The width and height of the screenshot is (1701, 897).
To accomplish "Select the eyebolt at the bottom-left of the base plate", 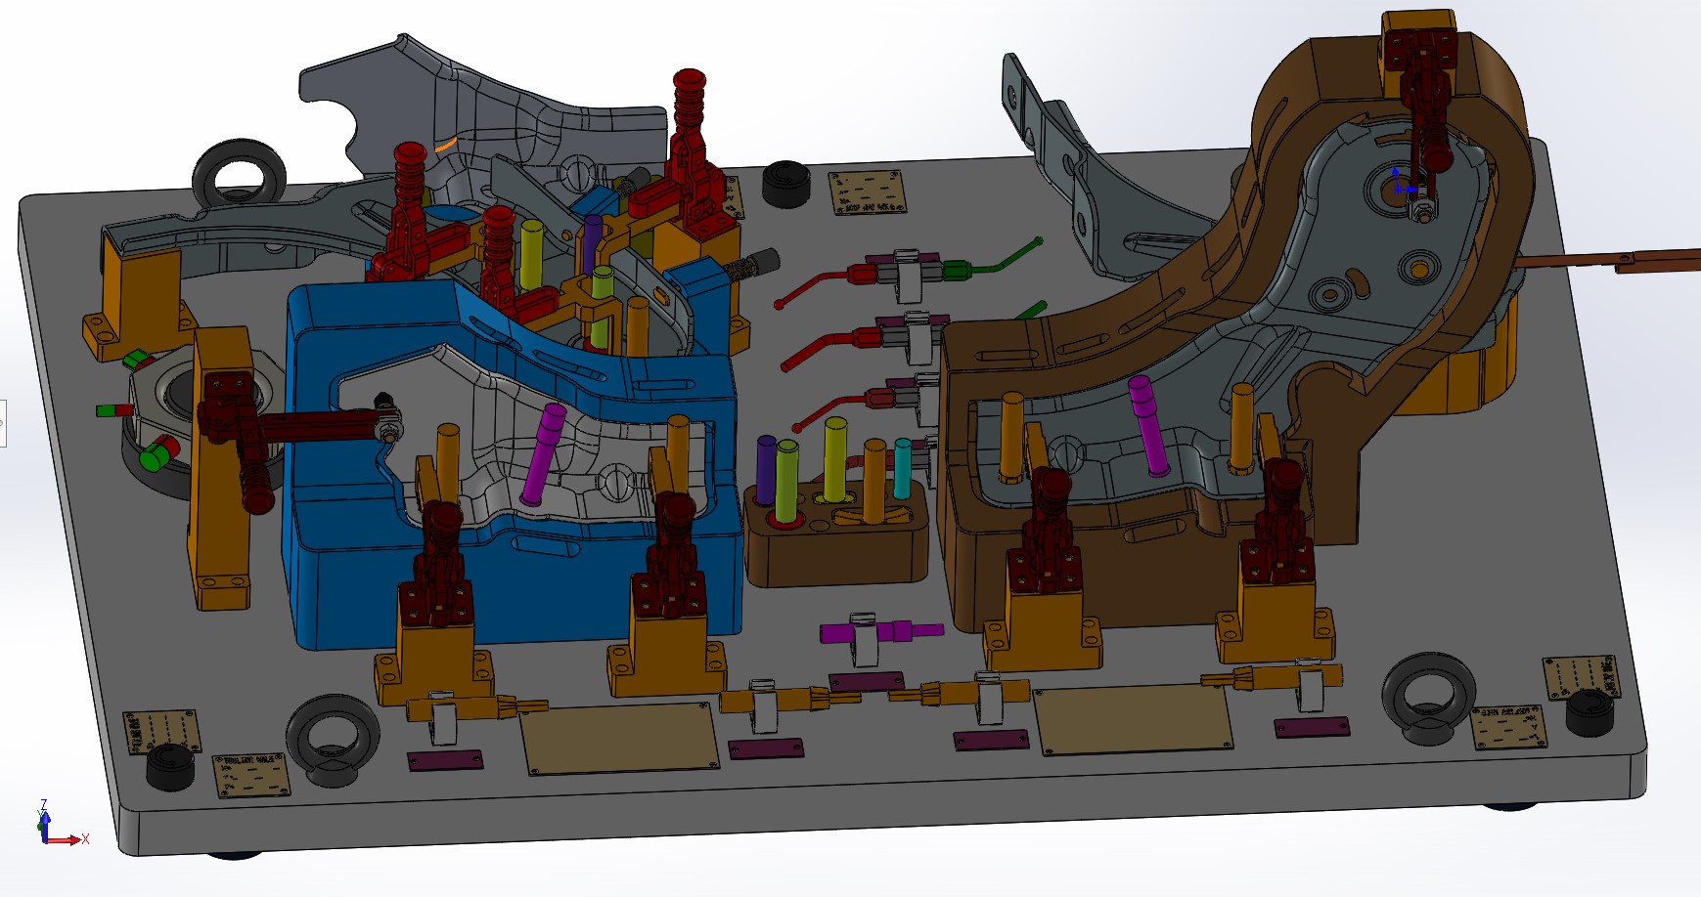I will pos(332,739).
